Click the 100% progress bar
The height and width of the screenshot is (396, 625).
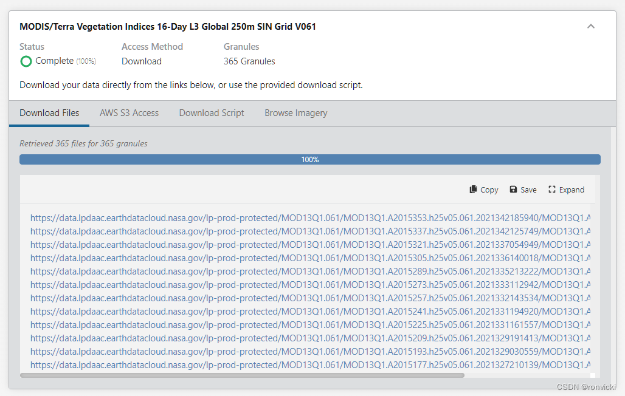(x=309, y=159)
